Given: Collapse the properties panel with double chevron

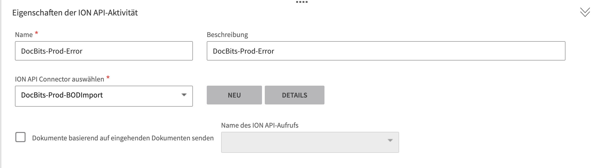Looking at the screenshot, I should click(x=585, y=12).
